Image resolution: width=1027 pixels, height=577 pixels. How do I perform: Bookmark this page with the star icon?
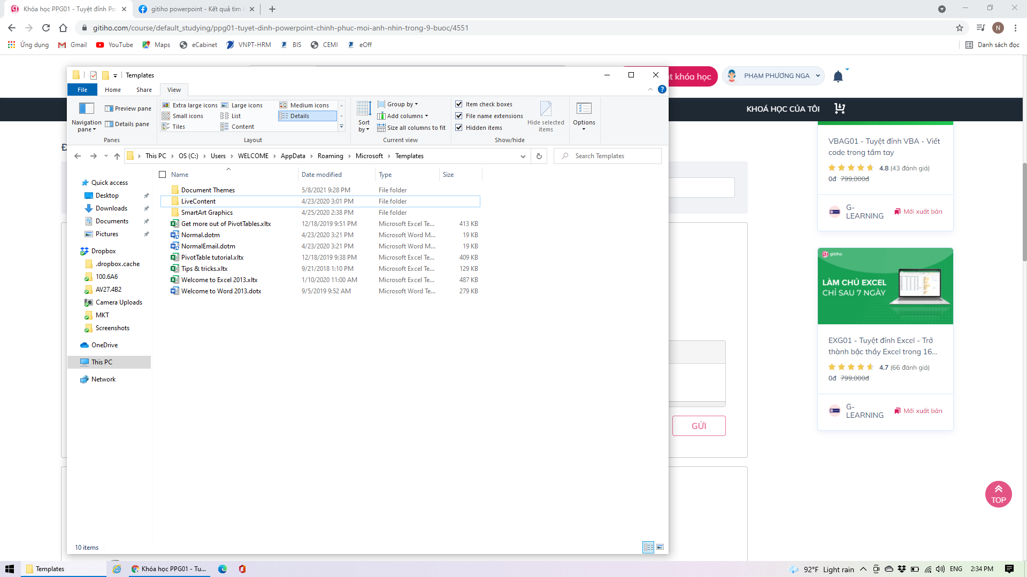coord(960,28)
